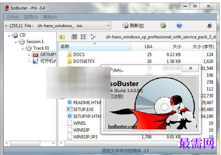Click the IsoBuster superhero splash image
The height and width of the screenshot is (155, 221).
pos(151,103)
